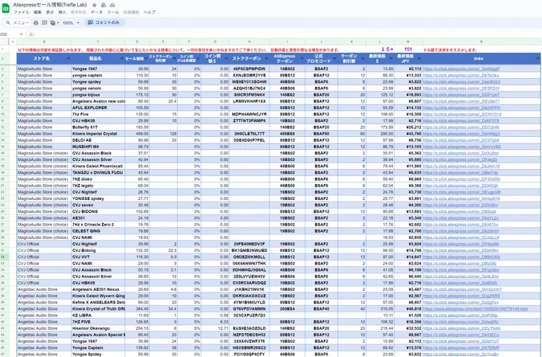Open the link in the Yongse 1947 row
Viewport: 542px width, 357px height.
tap(461, 69)
